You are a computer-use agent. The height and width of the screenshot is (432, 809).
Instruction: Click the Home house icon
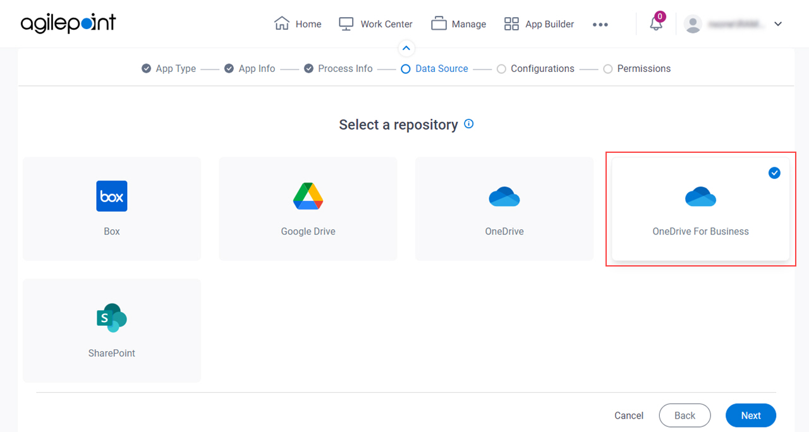(x=282, y=23)
